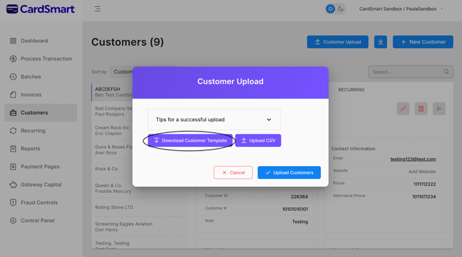Click the download customers icon button
Image resolution: width=462 pixels, height=257 pixels.
(x=381, y=42)
